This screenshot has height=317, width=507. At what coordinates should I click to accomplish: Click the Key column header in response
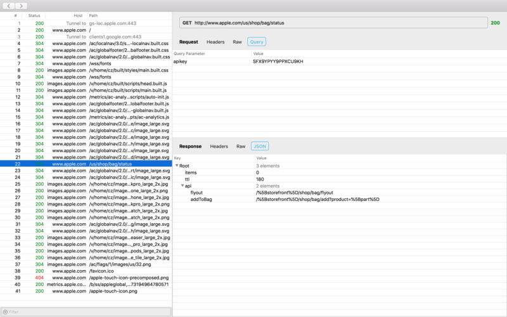[x=177, y=158]
